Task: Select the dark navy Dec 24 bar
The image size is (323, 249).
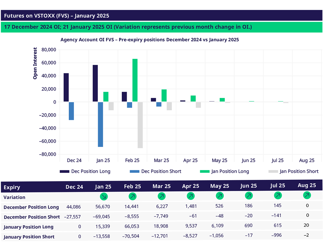Action: (66, 88)
